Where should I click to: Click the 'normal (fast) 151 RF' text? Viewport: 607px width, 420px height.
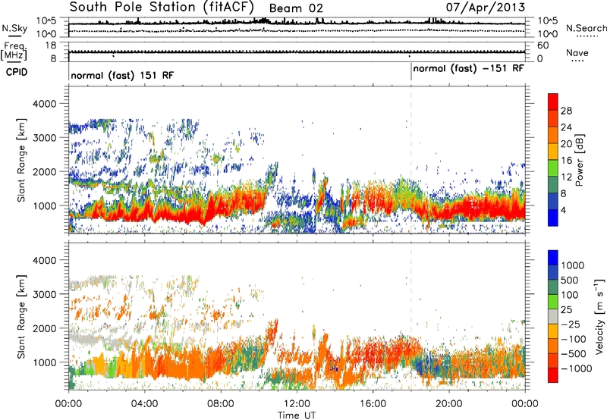click(122, 75)
